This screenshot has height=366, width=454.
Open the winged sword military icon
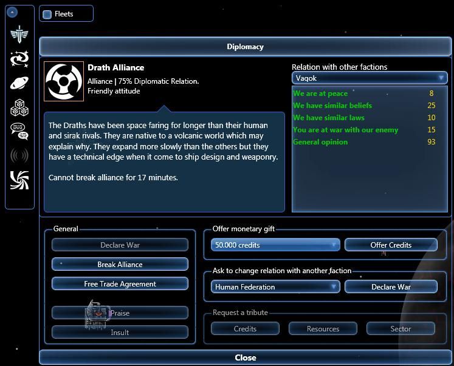coord(19,35)
